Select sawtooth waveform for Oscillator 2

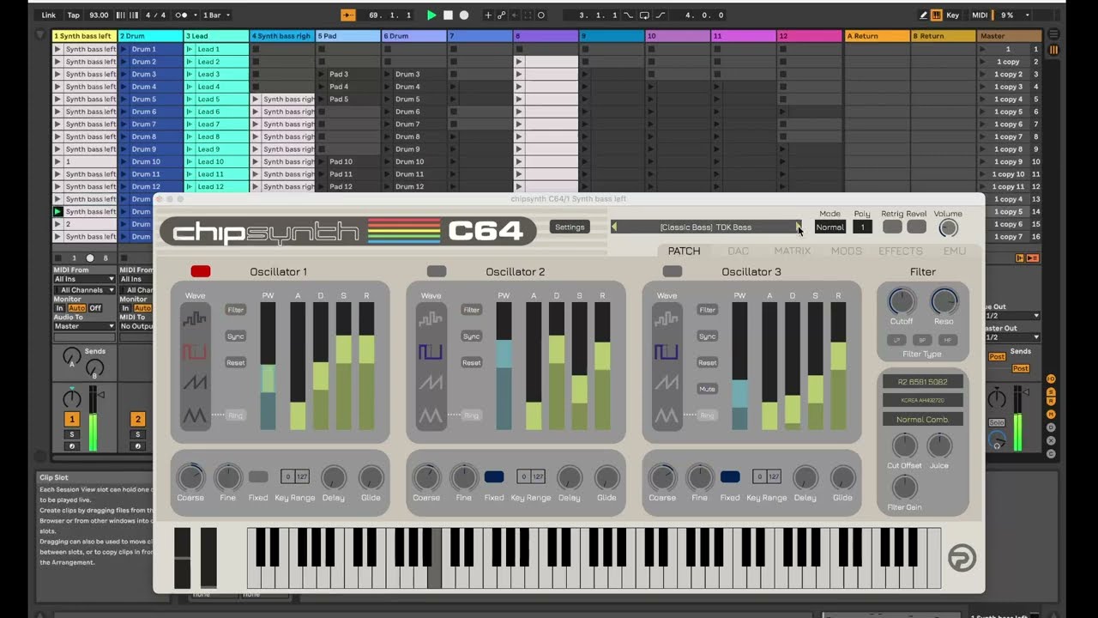[431, 384]
